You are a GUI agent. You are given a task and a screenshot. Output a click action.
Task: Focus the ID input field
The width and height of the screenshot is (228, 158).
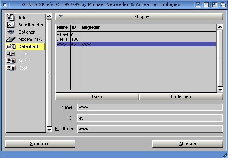tap(150, 118)
